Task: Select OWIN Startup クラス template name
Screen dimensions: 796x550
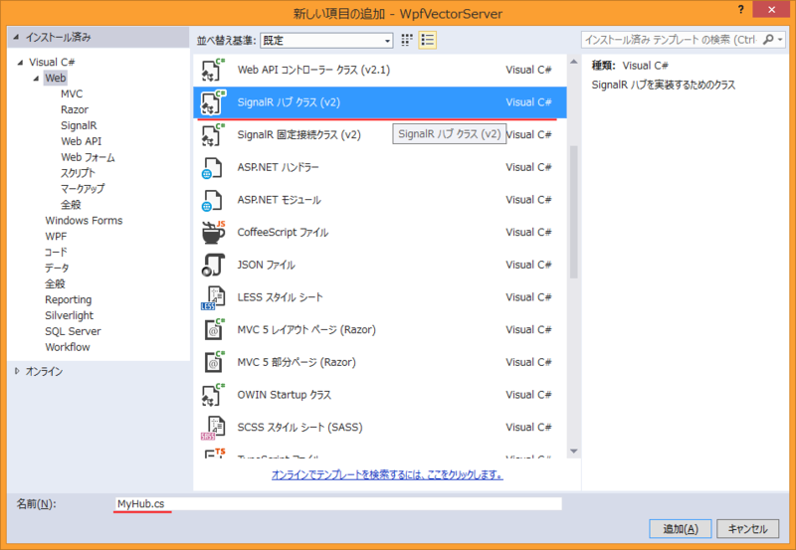Action: coord(285,395)
